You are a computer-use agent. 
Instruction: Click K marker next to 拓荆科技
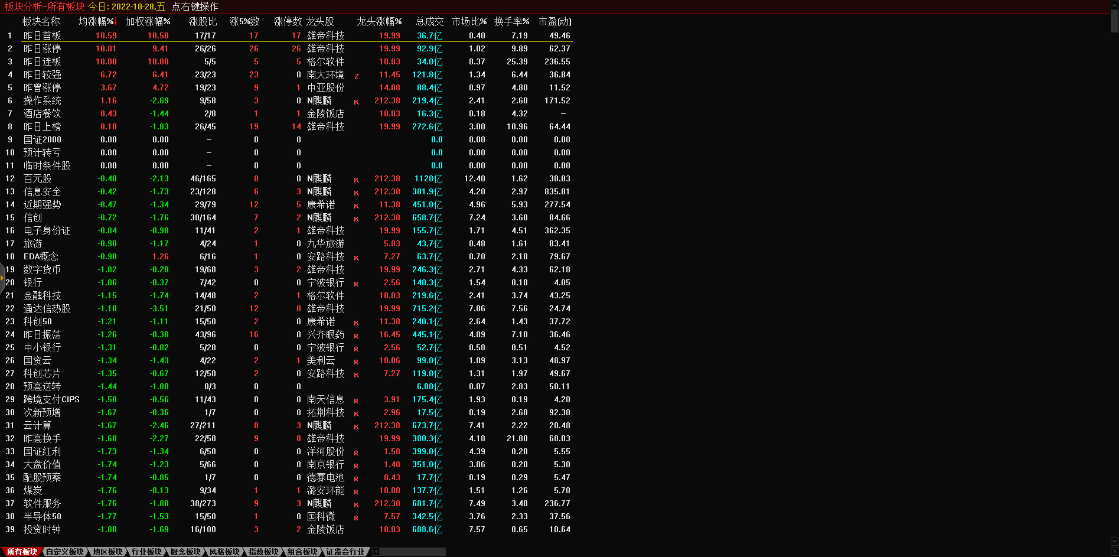pos(356,413)
